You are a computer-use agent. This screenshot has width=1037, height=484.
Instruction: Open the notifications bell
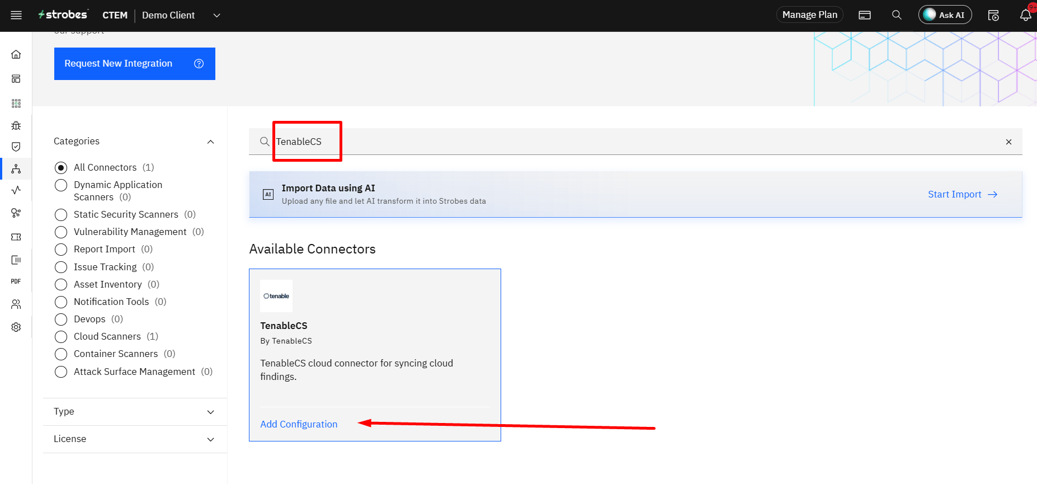click(x=1025, y=15)
